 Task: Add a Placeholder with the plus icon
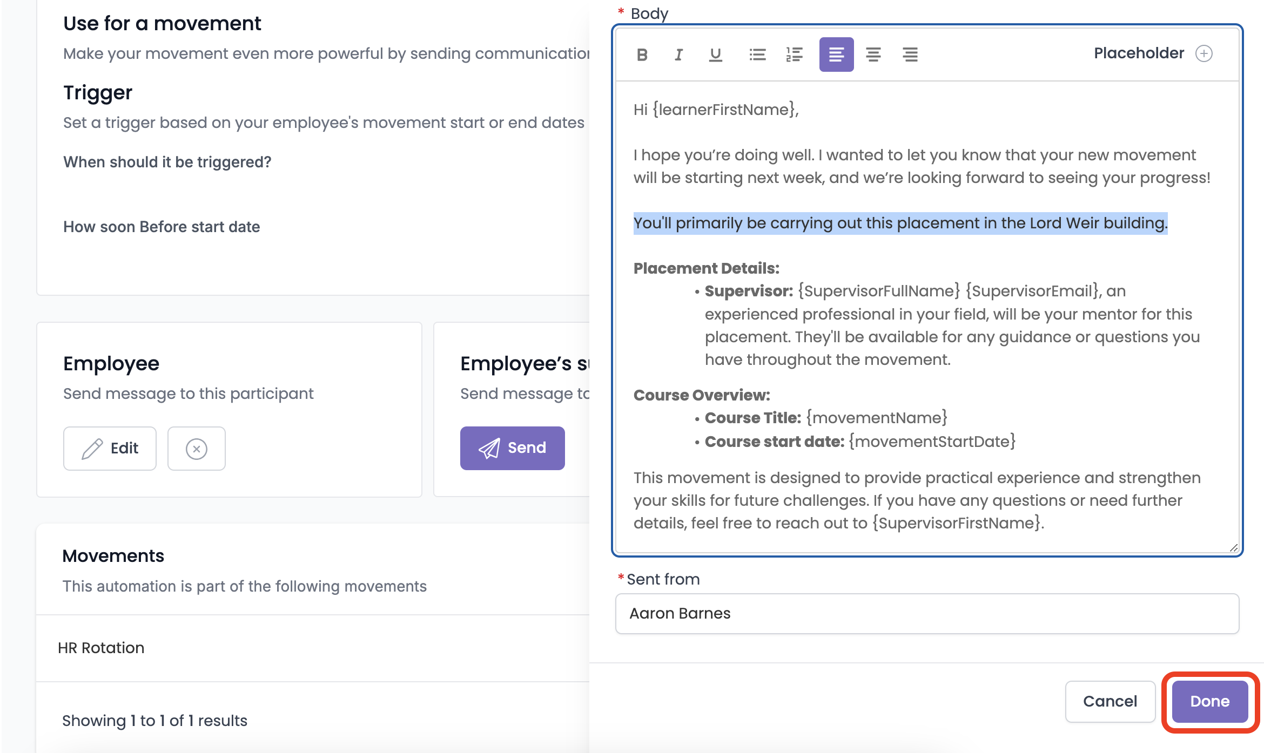point(1204,53)
